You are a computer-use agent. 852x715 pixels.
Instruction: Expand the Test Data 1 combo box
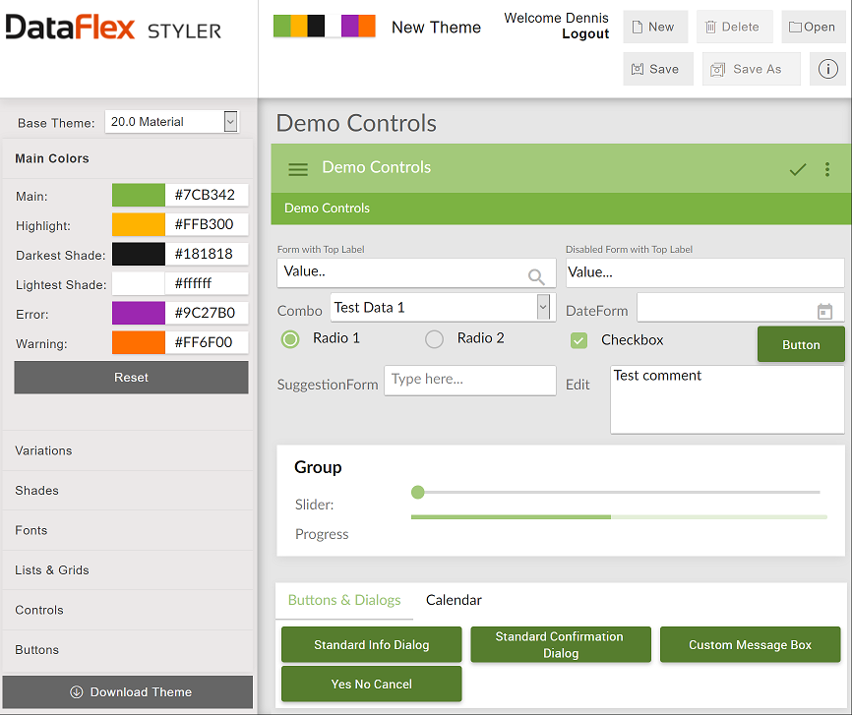coord(443,308)
